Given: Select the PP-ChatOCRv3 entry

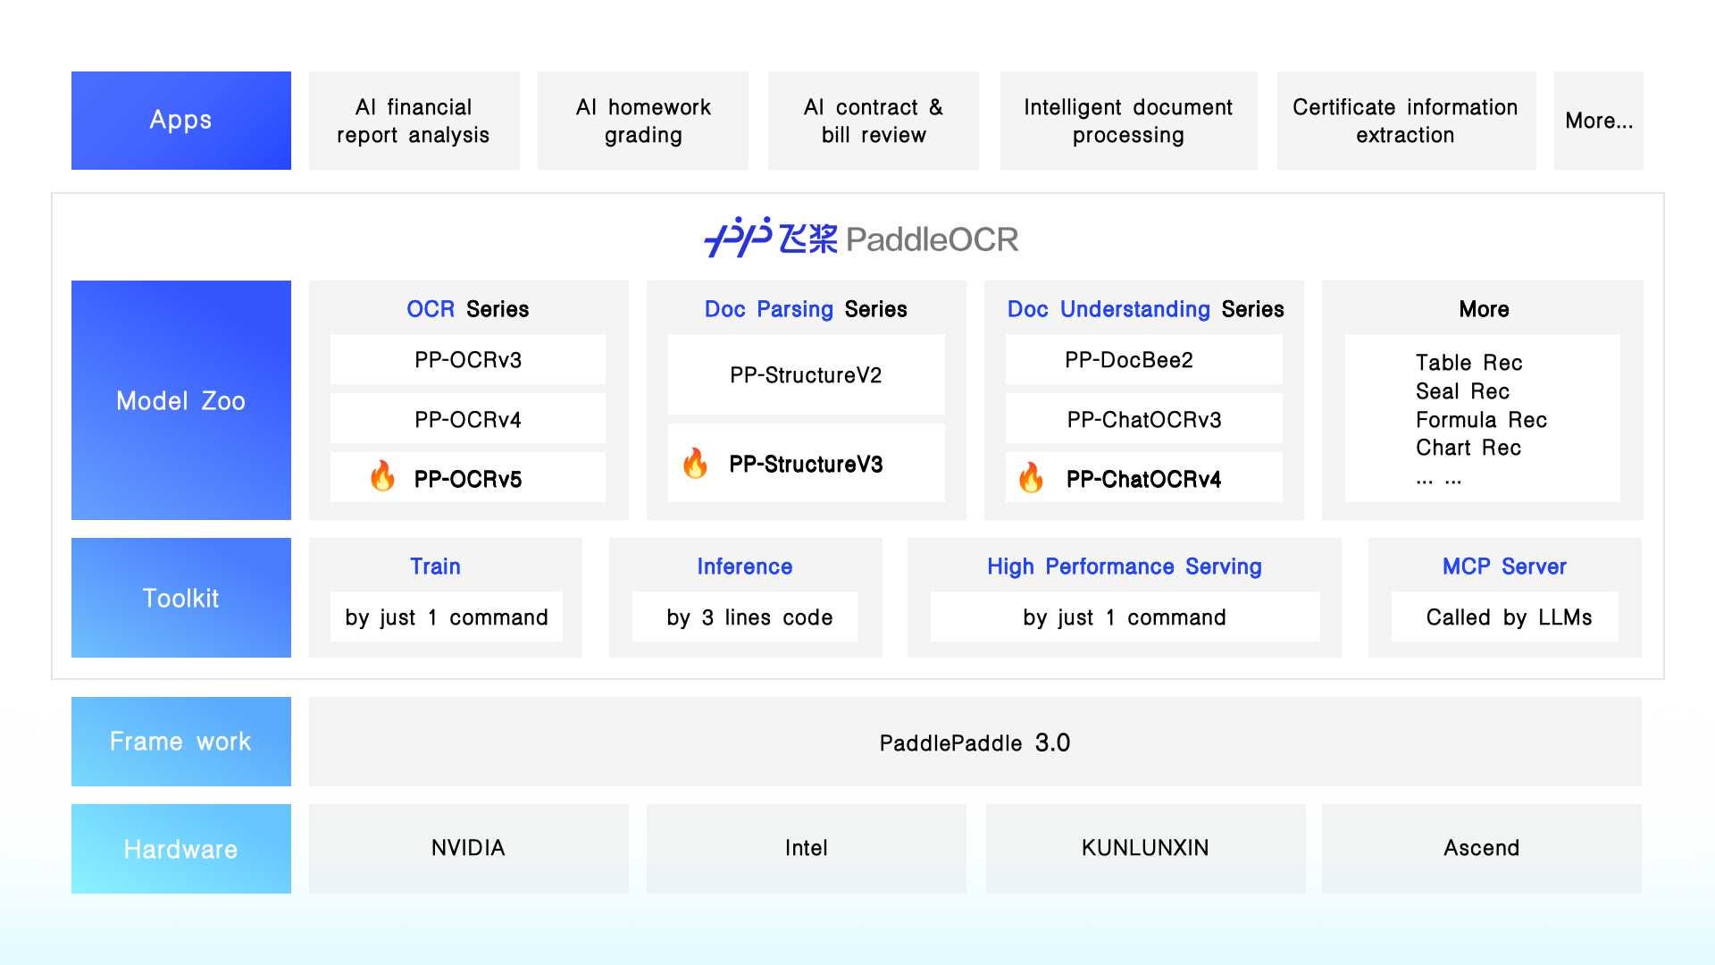Looking at the screenshot, I should coord(1144,418).
